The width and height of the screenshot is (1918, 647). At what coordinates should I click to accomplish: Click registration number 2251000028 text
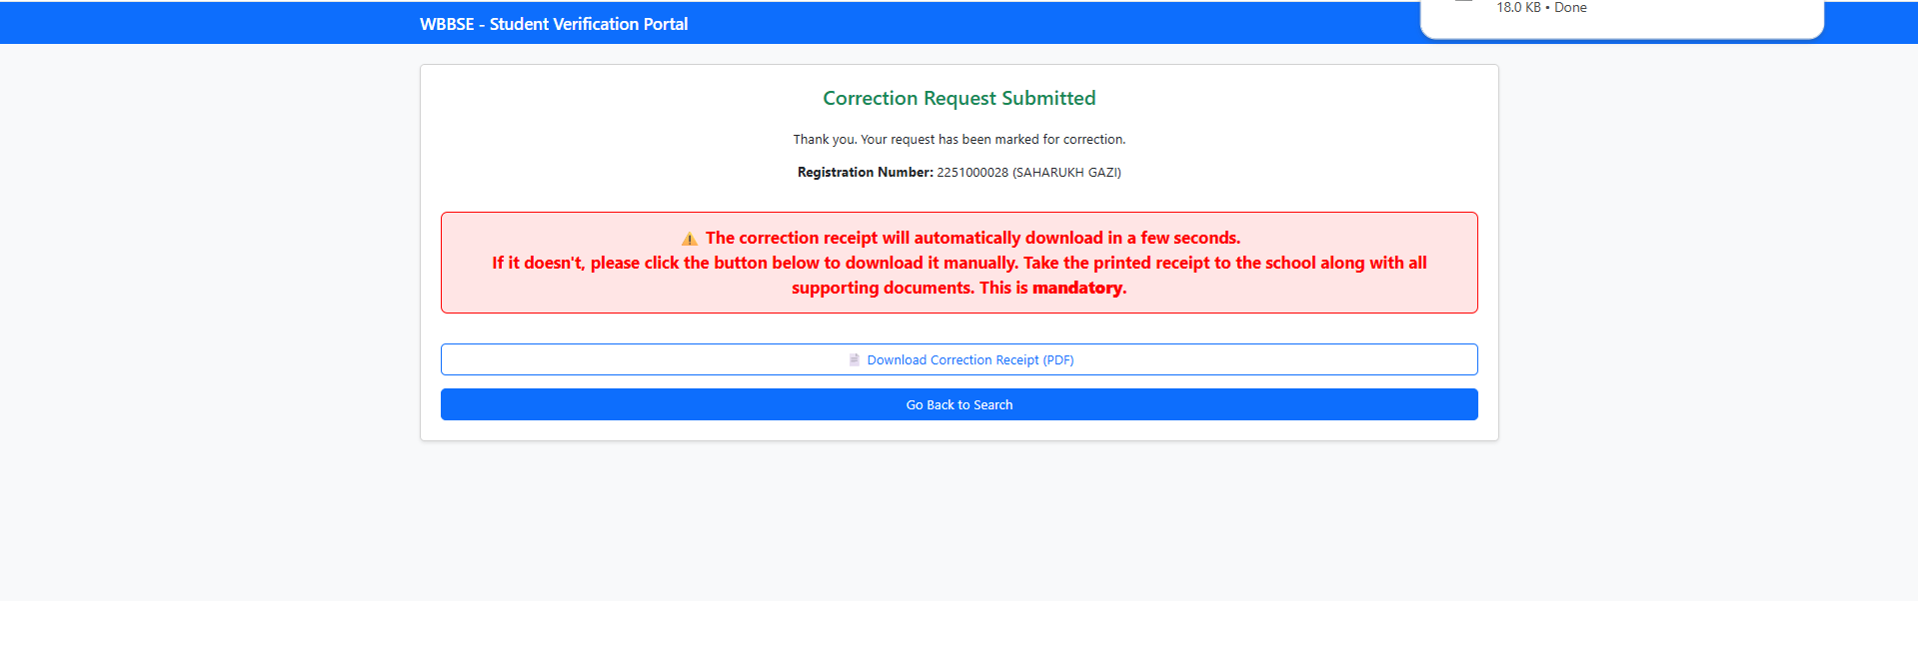[972, 173]
